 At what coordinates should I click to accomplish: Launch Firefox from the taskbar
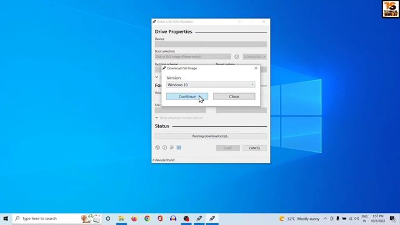pos(134,219)
